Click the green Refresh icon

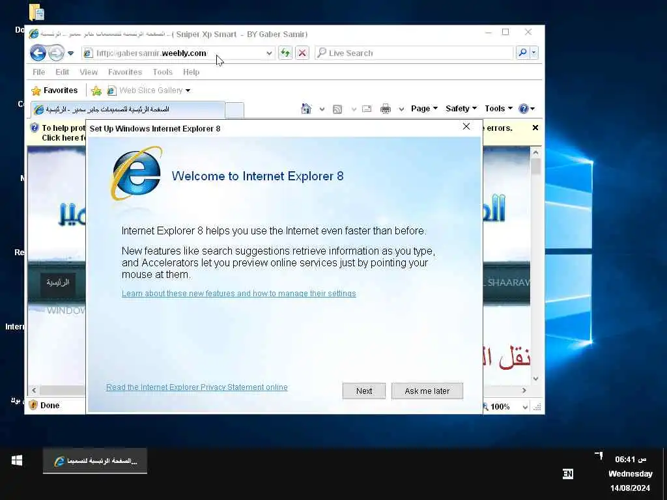point(285,53)
